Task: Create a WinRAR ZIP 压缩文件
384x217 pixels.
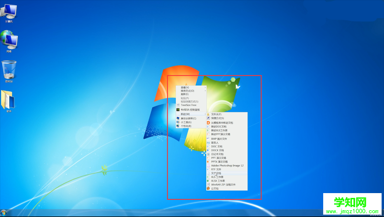Action: [227, 185]
